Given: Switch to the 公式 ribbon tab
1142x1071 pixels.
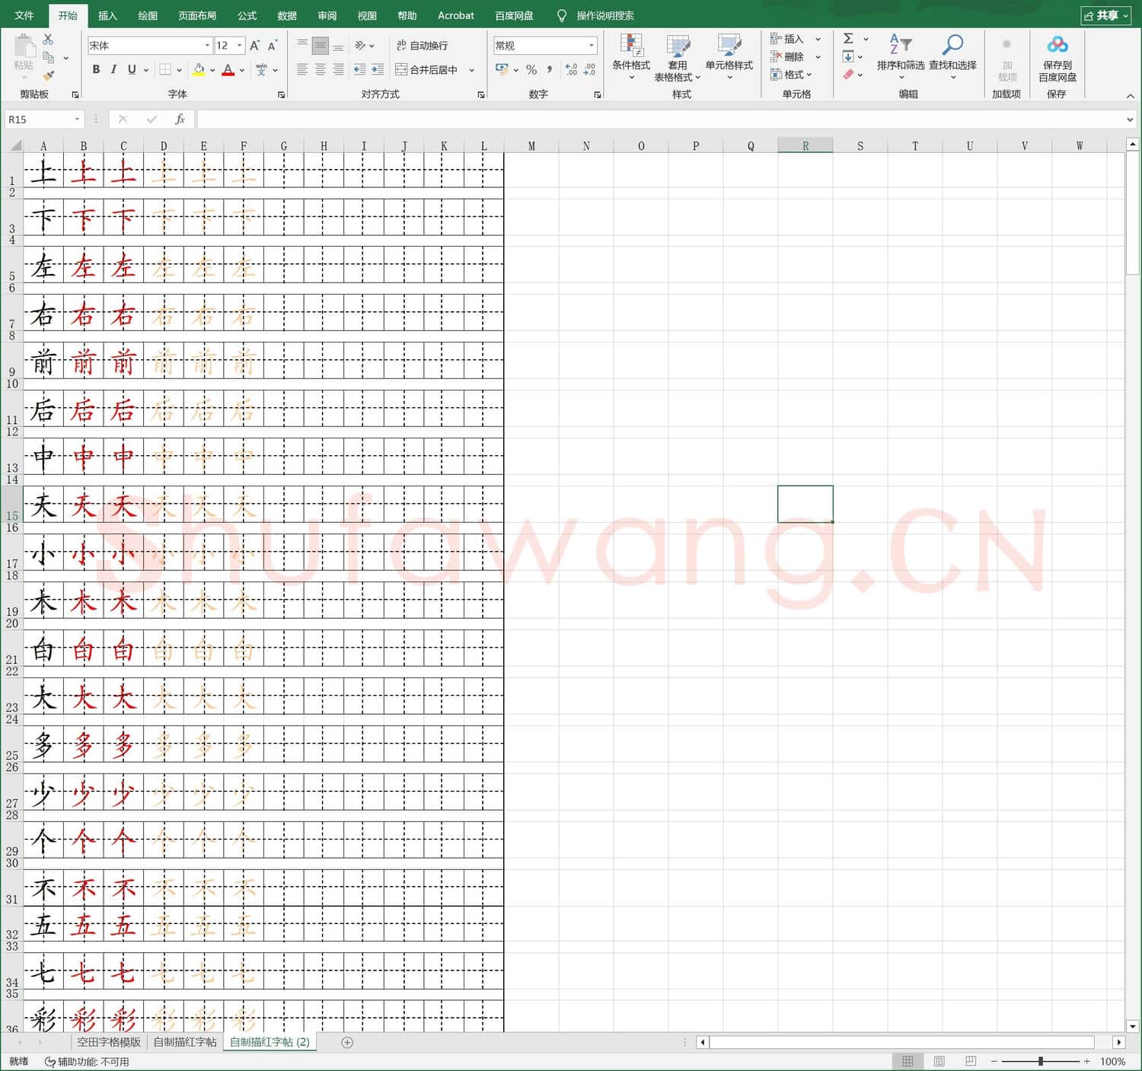Looking at the screenshot, I should pyautogui.click(x=247, y=15).
